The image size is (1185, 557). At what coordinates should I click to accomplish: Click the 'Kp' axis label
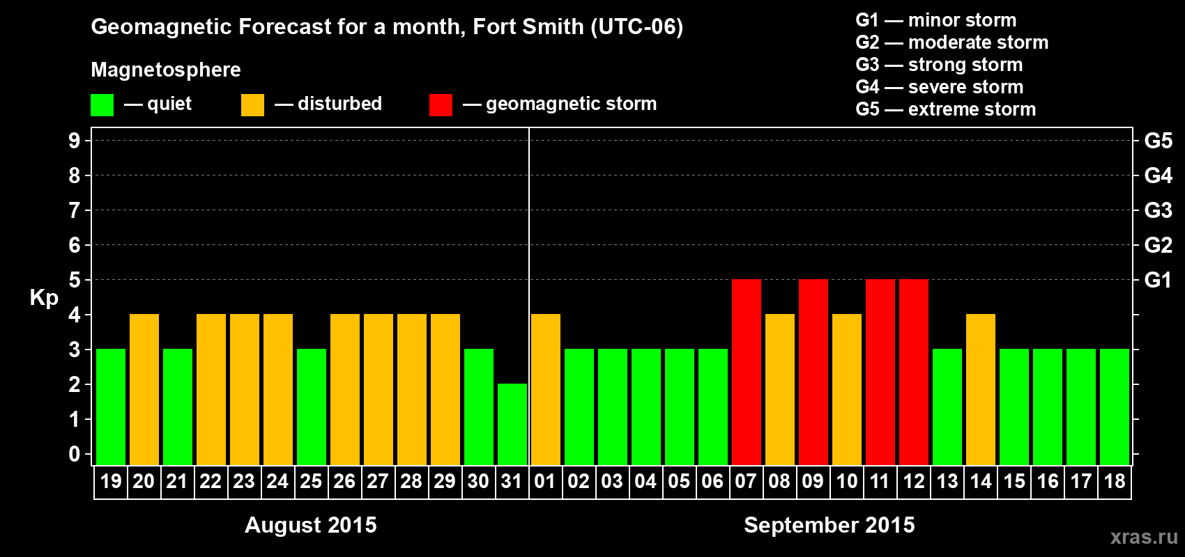pos(44,297)
